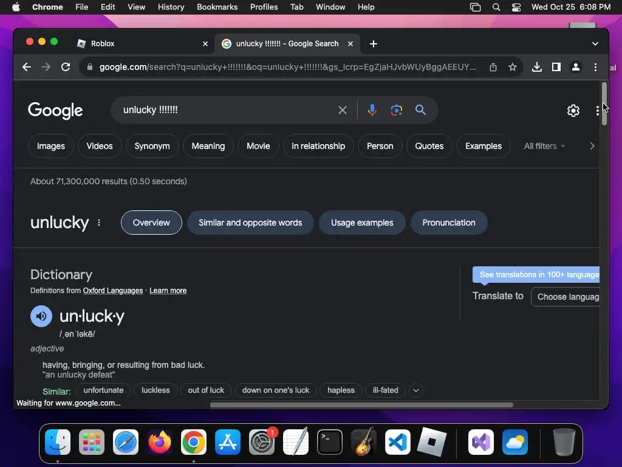Image resolution: width=622 pixels, height=467 pixels.
Task: Click the vertical page scrollbar
Action: tap(604, 104)
